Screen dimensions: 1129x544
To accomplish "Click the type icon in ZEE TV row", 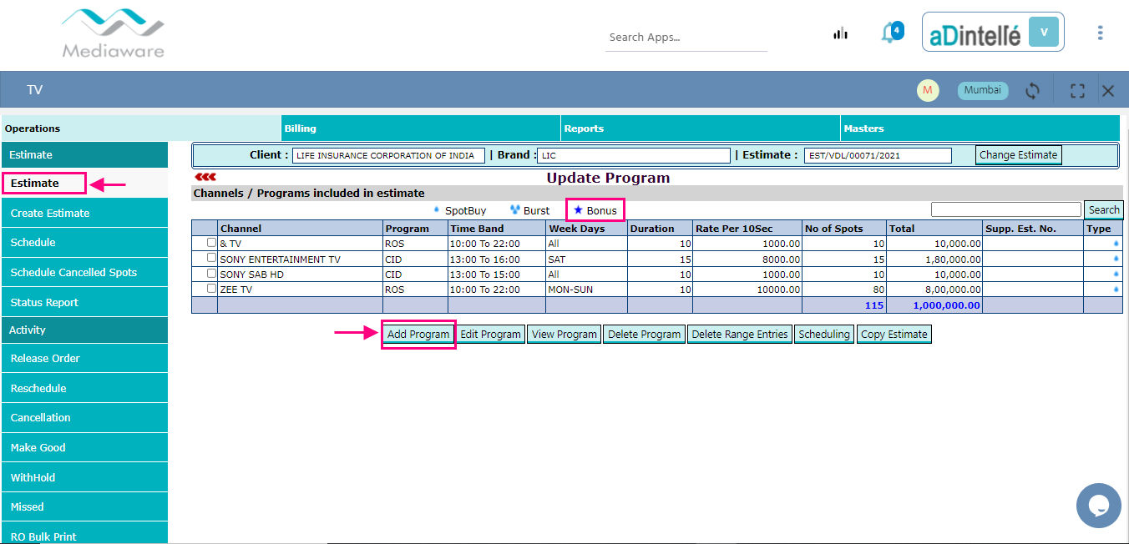I will click(1116, 289).
